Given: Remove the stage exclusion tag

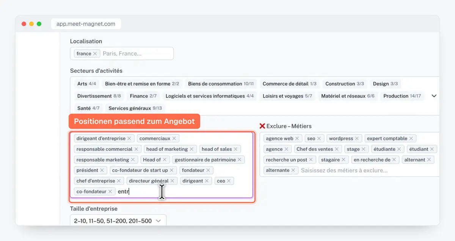Looking at the screenshot, I should pos(363,149).
